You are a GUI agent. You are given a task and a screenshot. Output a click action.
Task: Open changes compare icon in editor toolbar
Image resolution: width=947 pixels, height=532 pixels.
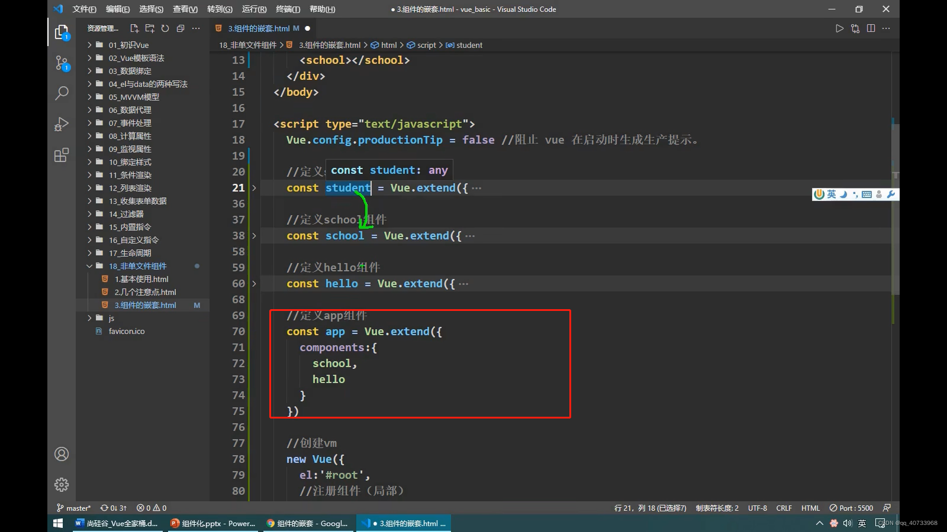click(x=855, y=28)
